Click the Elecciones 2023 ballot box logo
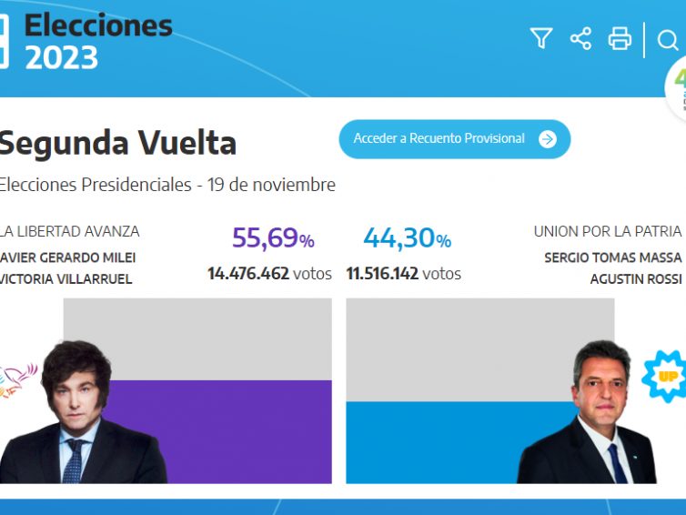 tap(4, 41)
